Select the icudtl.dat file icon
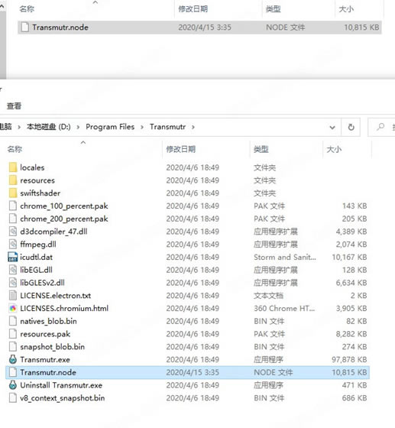 [x=13, y=257]
